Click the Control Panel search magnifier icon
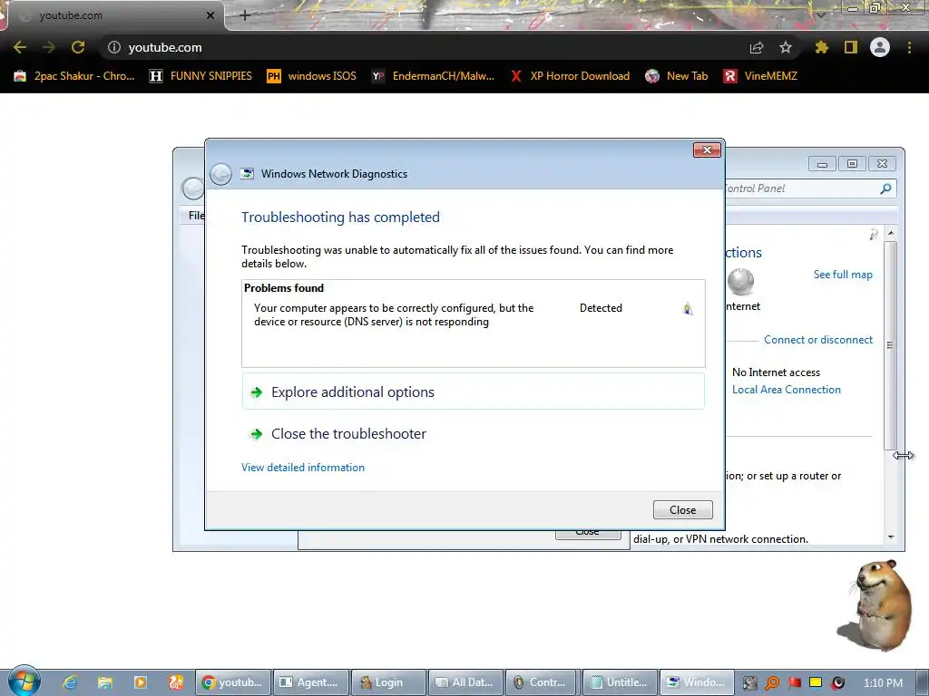929x696 pixels. tap(885, 188)
